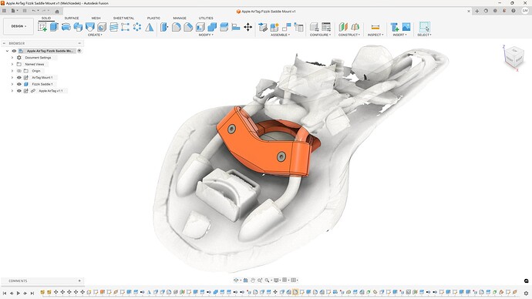Viewport: 532px width, 299px height.
Task: Select the Create Form pyramid icon
Action: point(150,27)
